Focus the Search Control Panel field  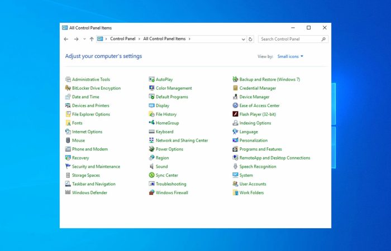[x=293, y=39]
